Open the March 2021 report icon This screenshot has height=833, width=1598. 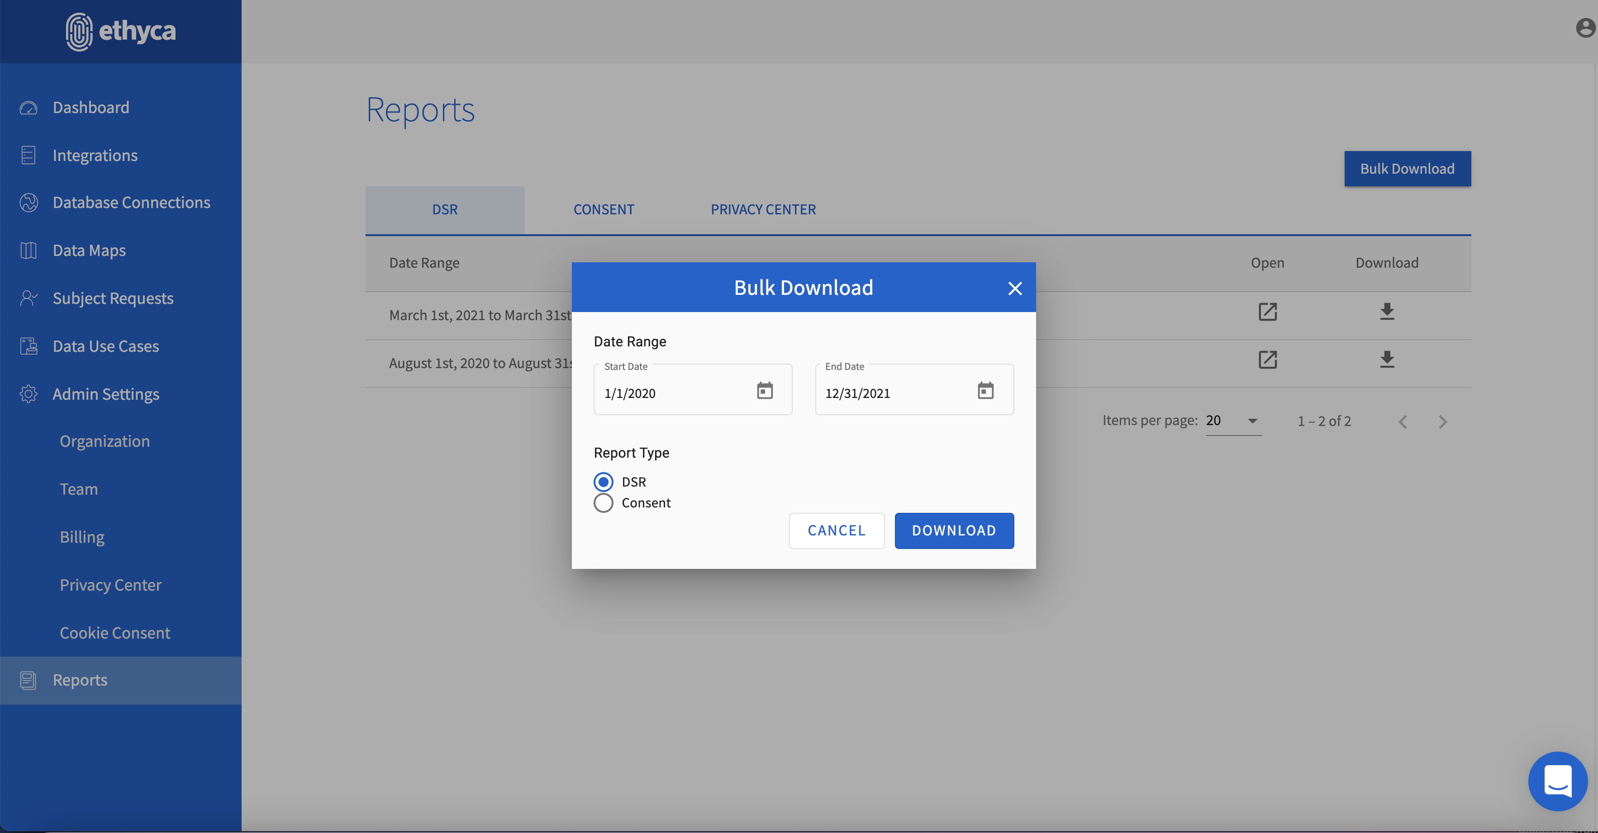[x=1267, y=312]
